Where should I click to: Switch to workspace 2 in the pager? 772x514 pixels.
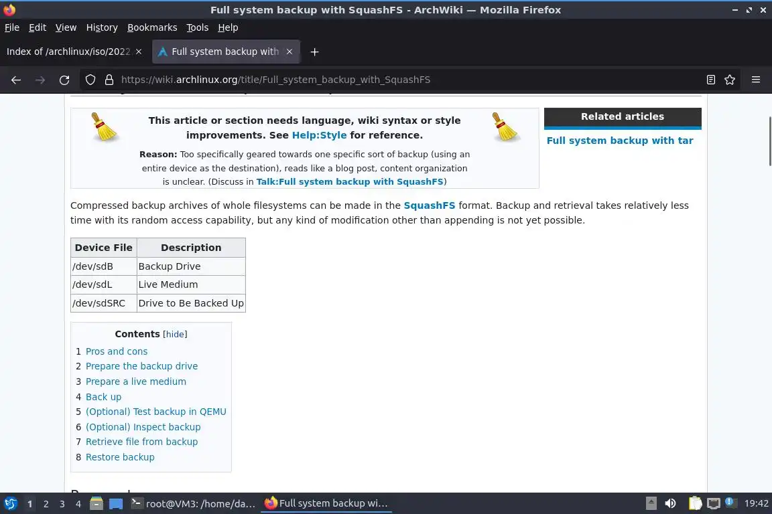point(46,504)
